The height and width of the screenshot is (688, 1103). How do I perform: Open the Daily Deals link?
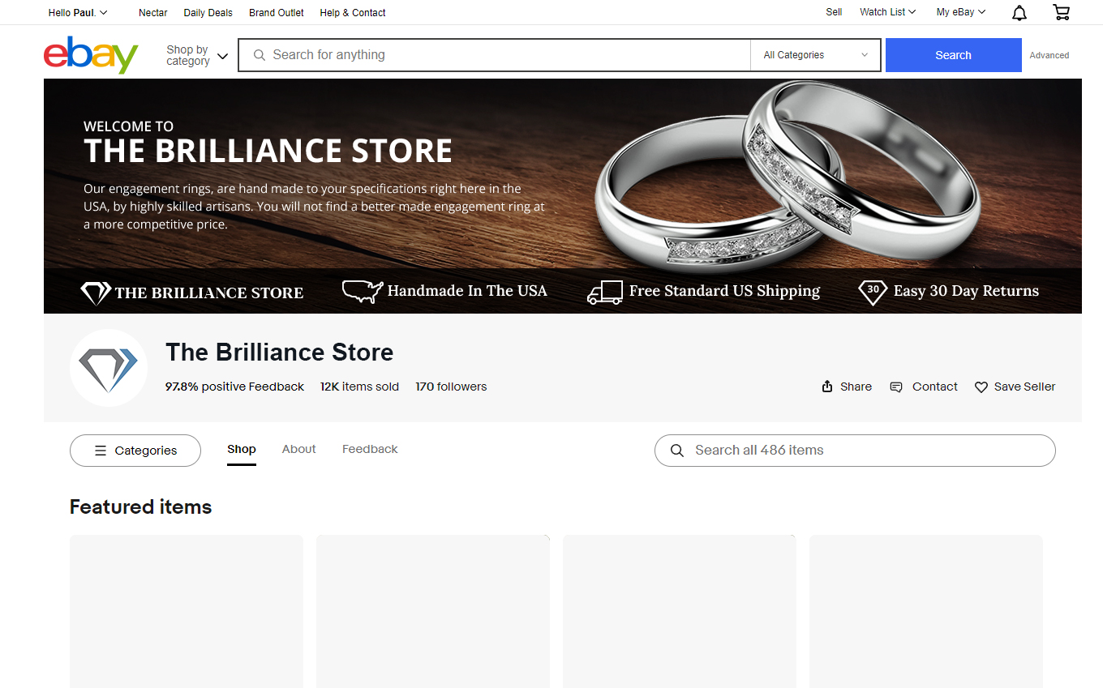point(208,12)
